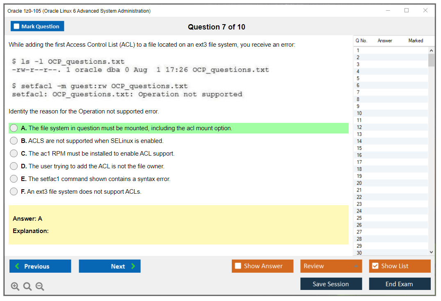Screen dimensions: 441x301
Task: Choose answer F radio button
Action: [14, 191]
